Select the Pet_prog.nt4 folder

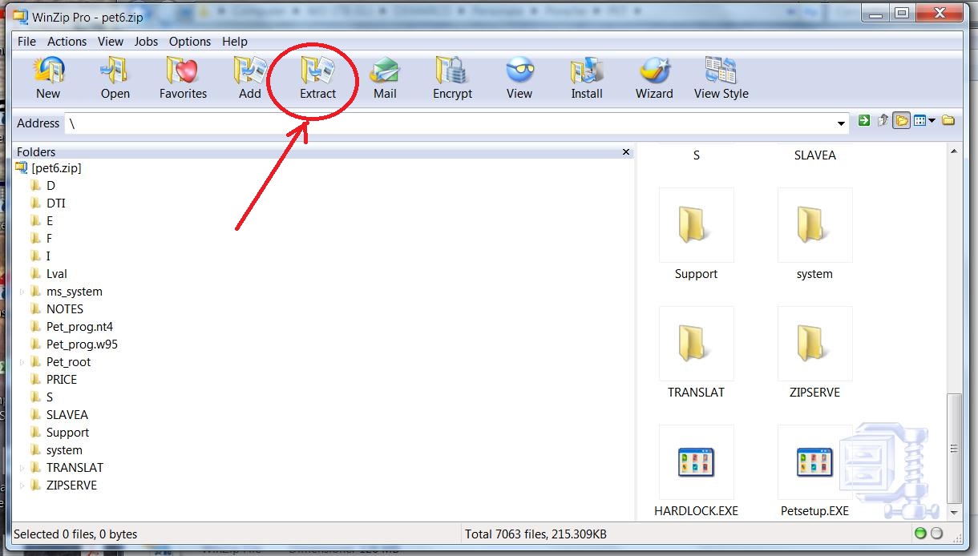[x=79, y=327]
